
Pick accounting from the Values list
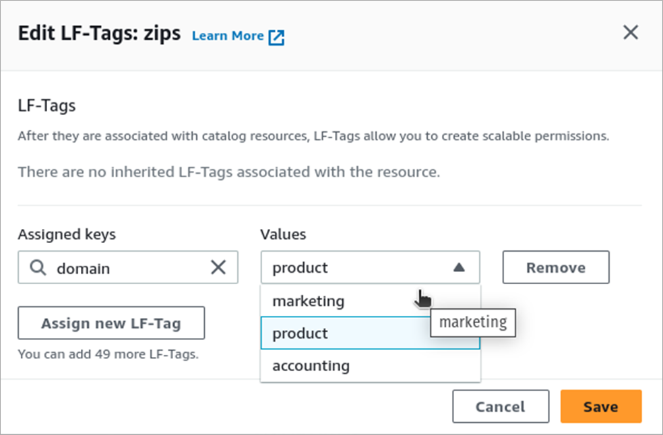[x=311, y=366]
